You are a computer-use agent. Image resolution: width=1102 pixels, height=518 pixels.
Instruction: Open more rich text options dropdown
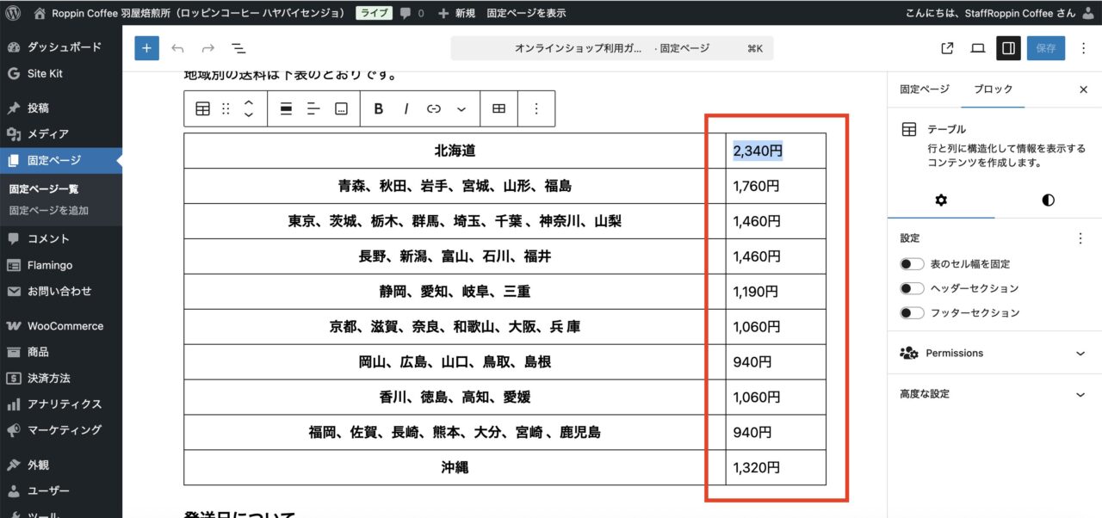tap(461, 108)
